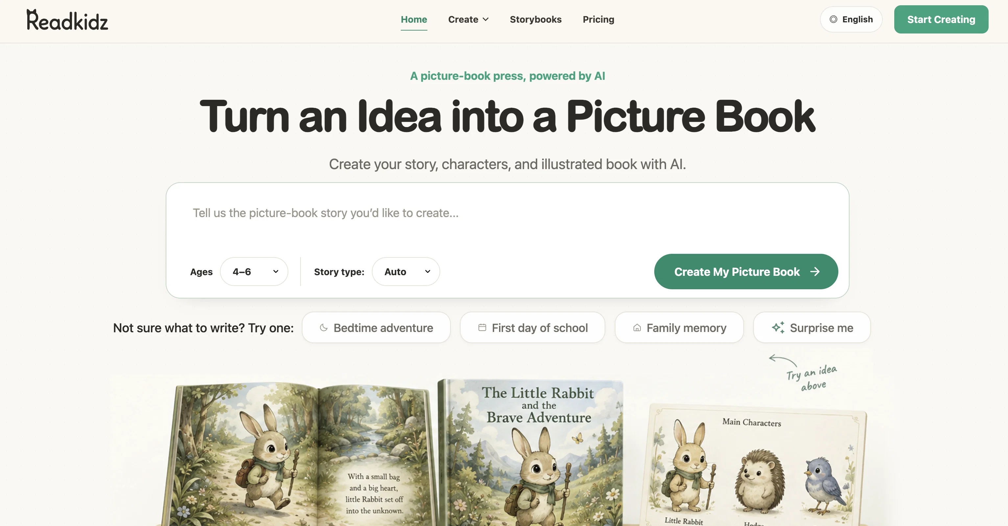Click the Readkidz logo
Image resolution: width=1008 pixels, height=526 pixels.
(67, 20)
